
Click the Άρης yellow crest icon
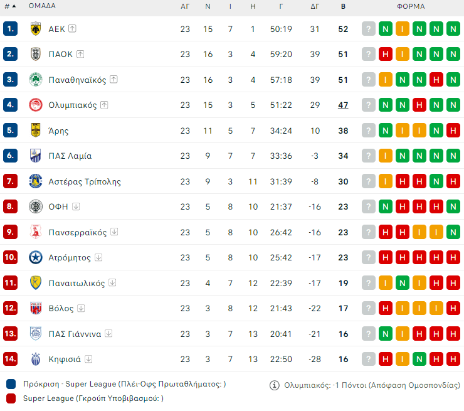coord(36,131)
